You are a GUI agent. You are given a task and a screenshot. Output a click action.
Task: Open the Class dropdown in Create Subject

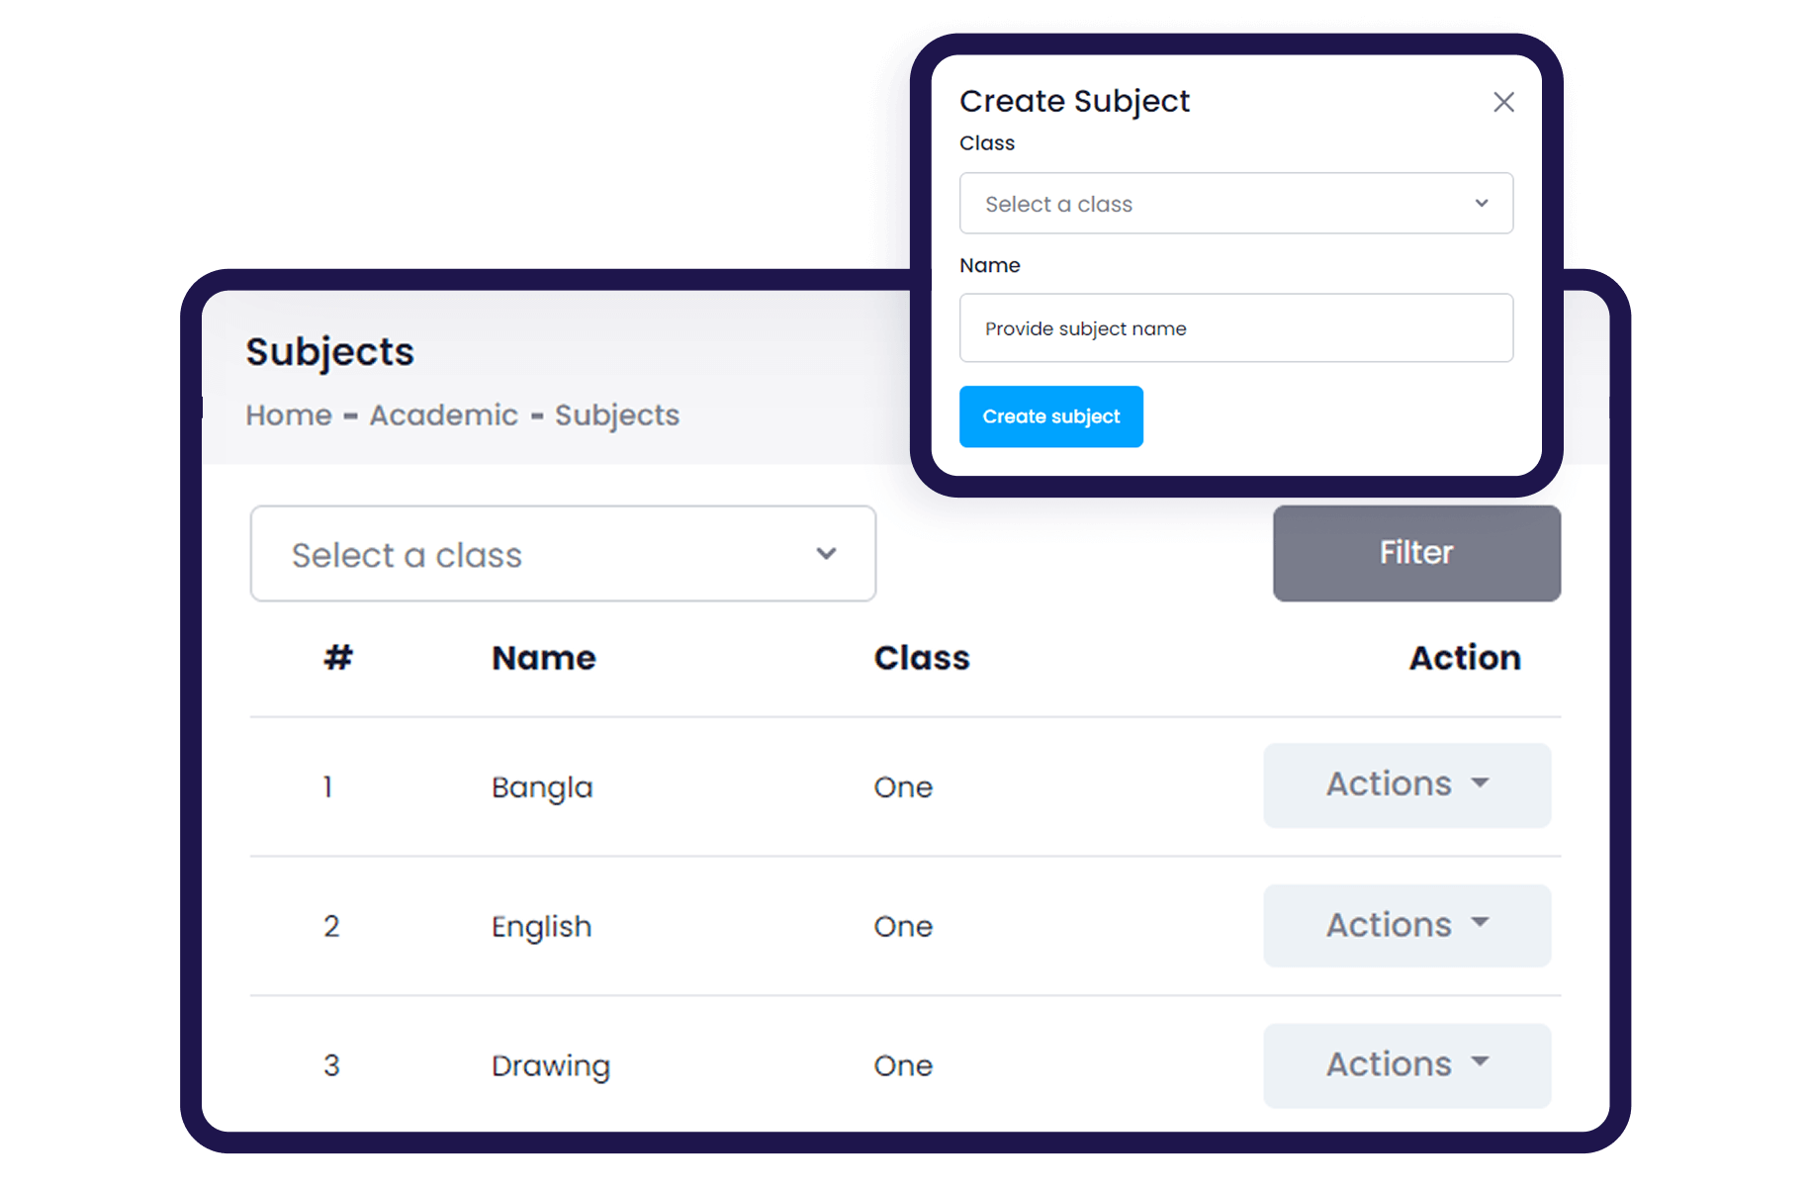pos(1234,204)
